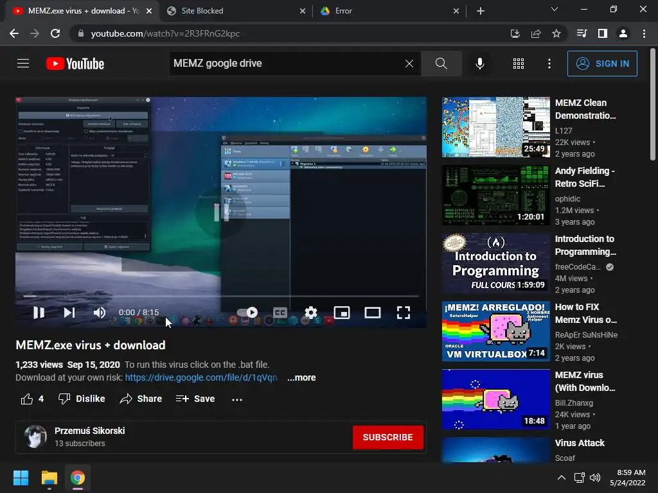Open the tab search dropdown arrow
Screen dimensions: 658x493
[x=555, y=9]
